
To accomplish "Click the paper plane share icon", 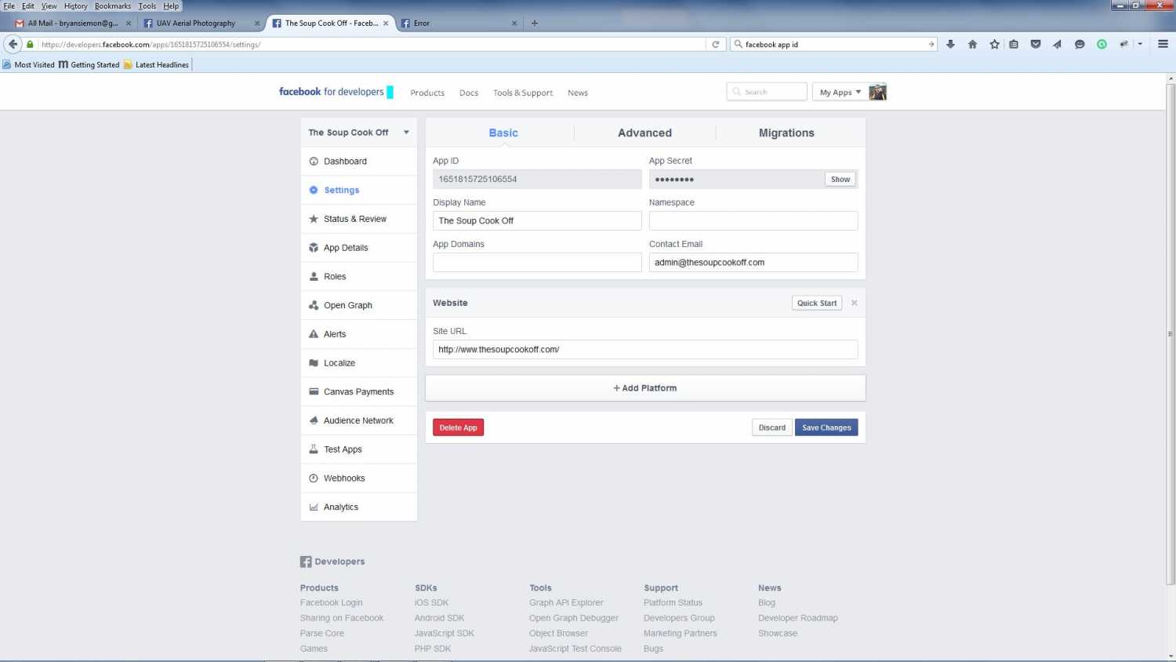I will click(x=1057, y=45).
